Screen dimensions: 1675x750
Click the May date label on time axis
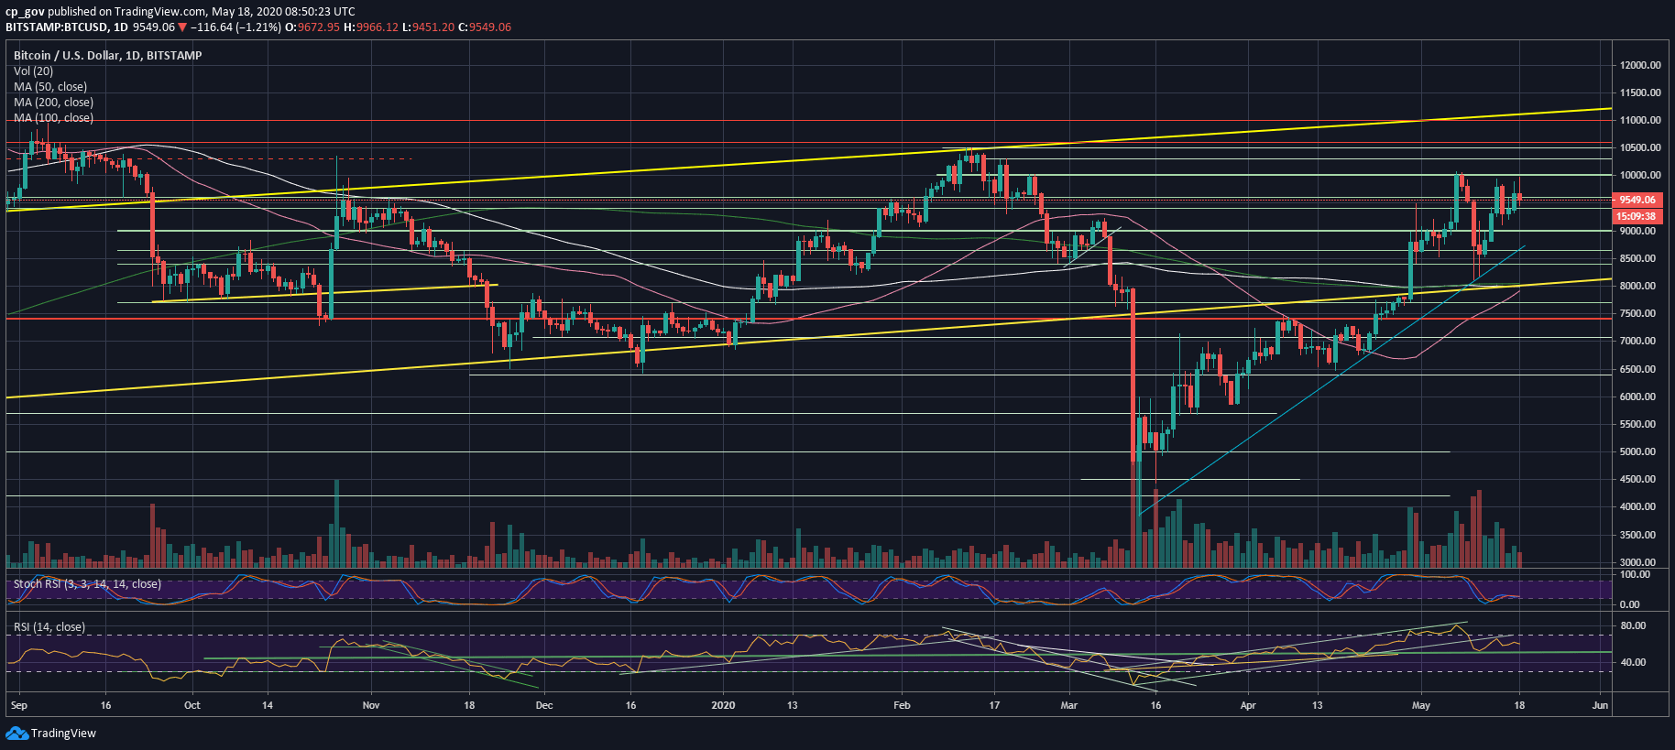pyautogui.click(x=1420, y=705)
